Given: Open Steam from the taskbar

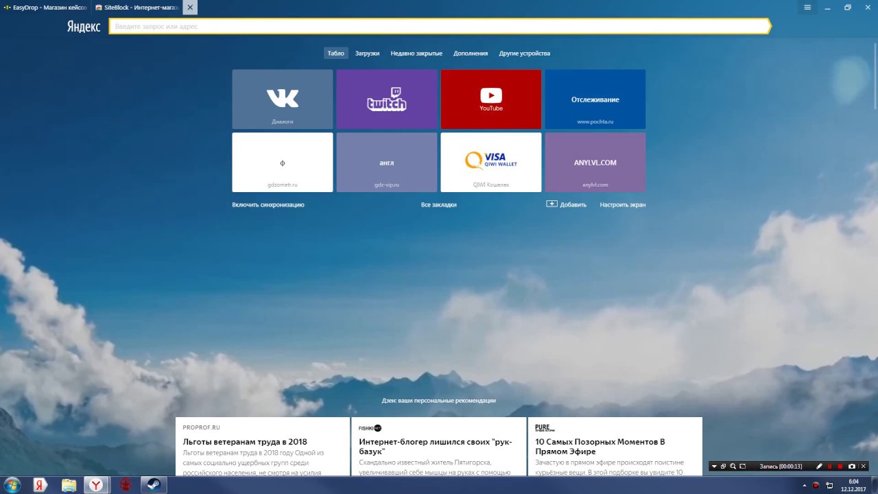Looking at the screenshot, I should pyautogui.click(x=154, y=485).
